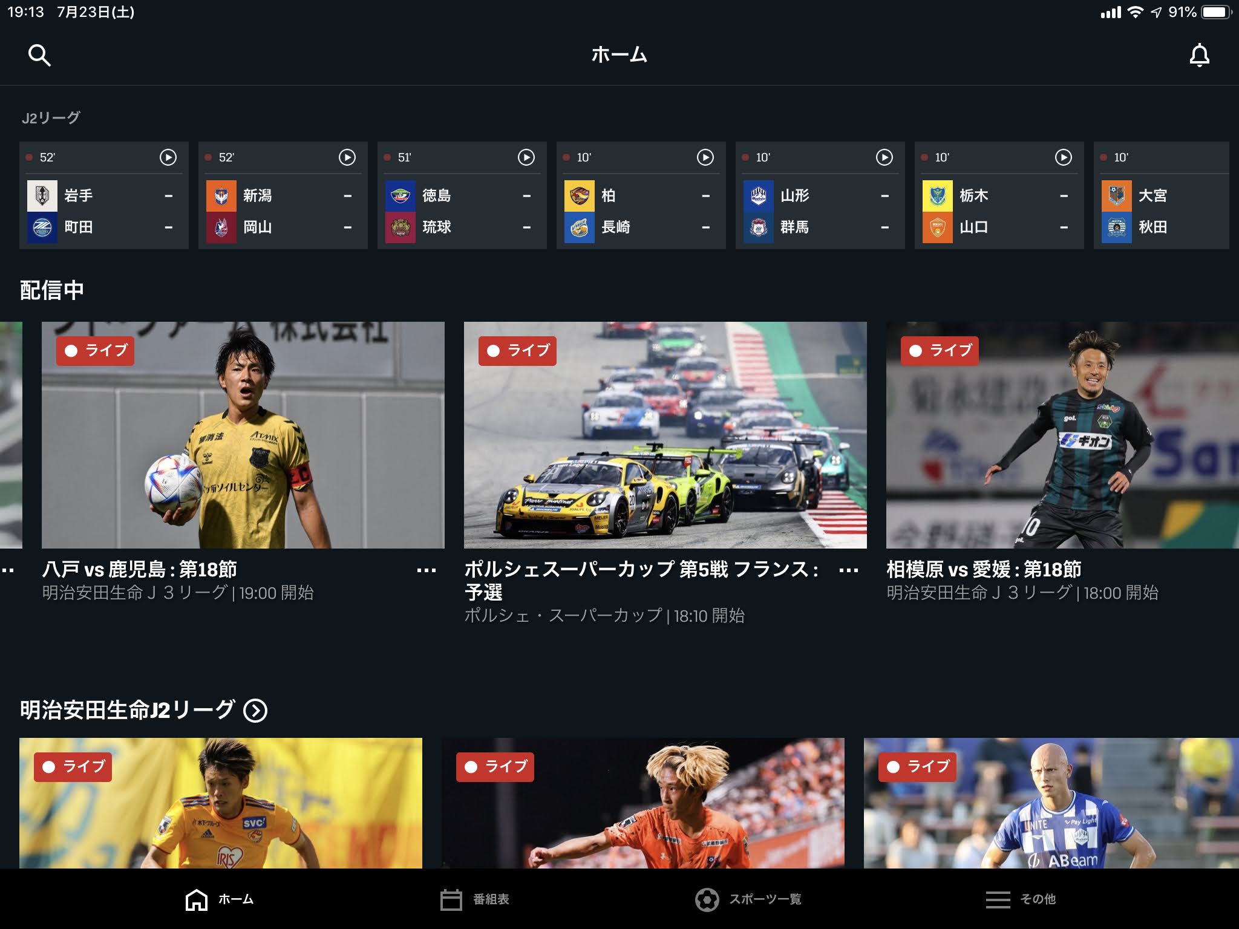Start the 柏 vs 長崎 live stream
Screen dimensions: 1239x929
705,157
